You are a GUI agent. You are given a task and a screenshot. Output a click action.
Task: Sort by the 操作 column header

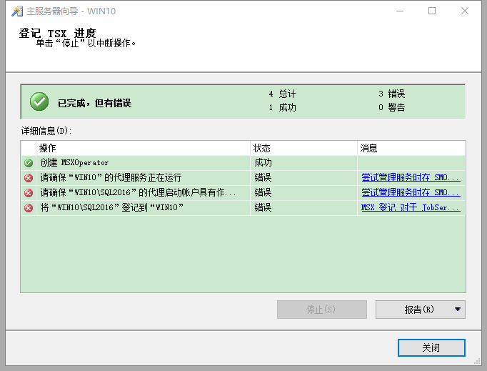[x=143, y=148]
